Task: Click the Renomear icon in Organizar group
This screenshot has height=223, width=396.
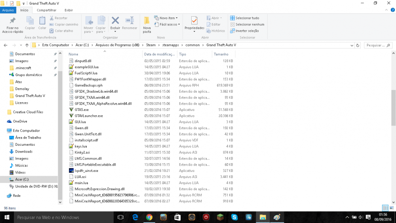Action: coord(129,21)
